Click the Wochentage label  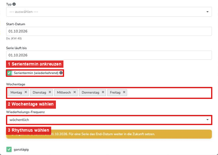click(x=16, y=84)
